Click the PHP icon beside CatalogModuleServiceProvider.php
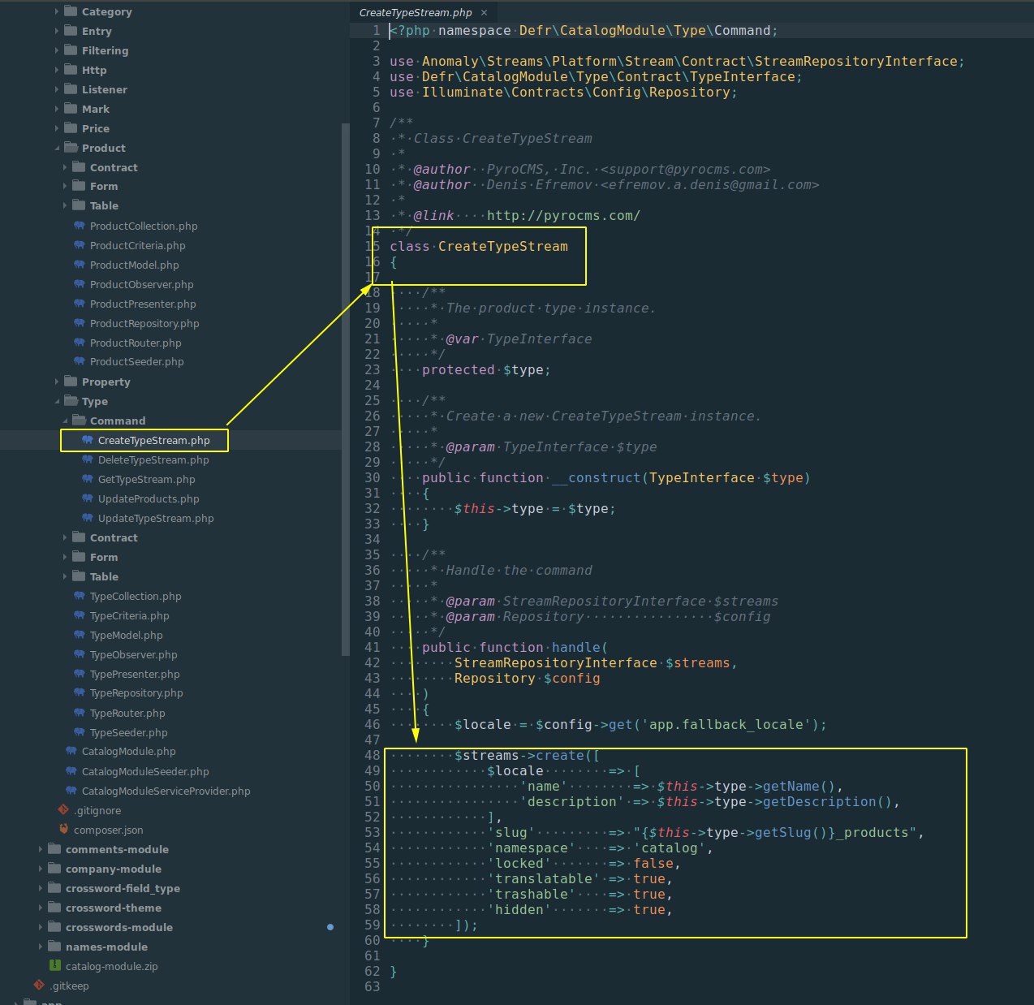The height and width of the screenshot is (1005, 1034). coord(71,791)
